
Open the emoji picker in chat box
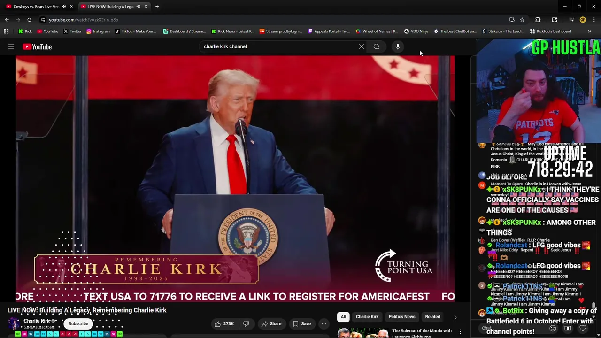(553, 328)
